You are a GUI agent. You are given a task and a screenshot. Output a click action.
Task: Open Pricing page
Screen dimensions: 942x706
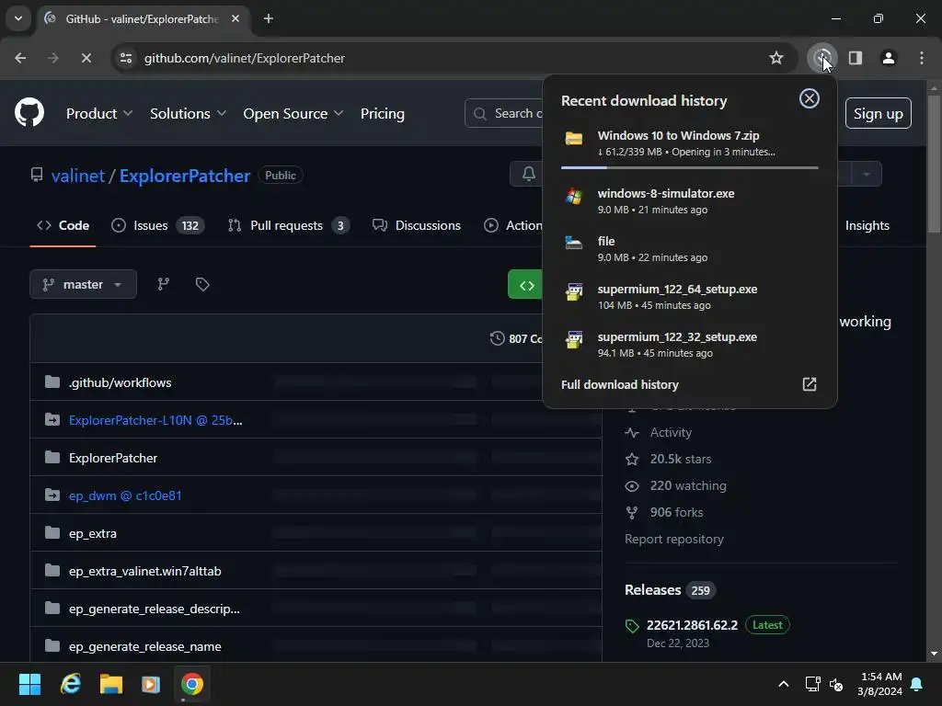383,113
